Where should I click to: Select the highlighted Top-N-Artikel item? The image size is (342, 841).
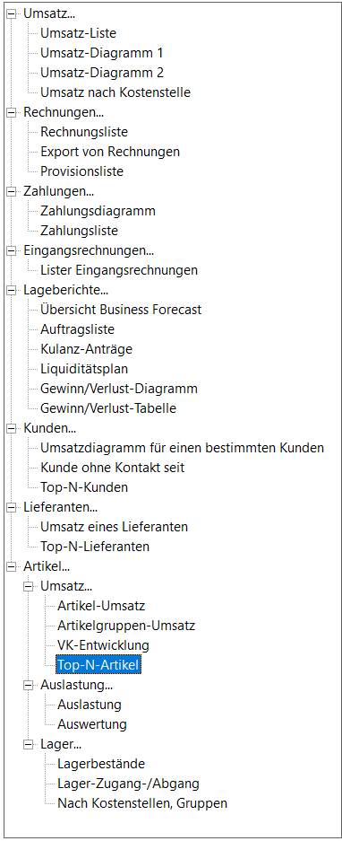pos(98,665)
